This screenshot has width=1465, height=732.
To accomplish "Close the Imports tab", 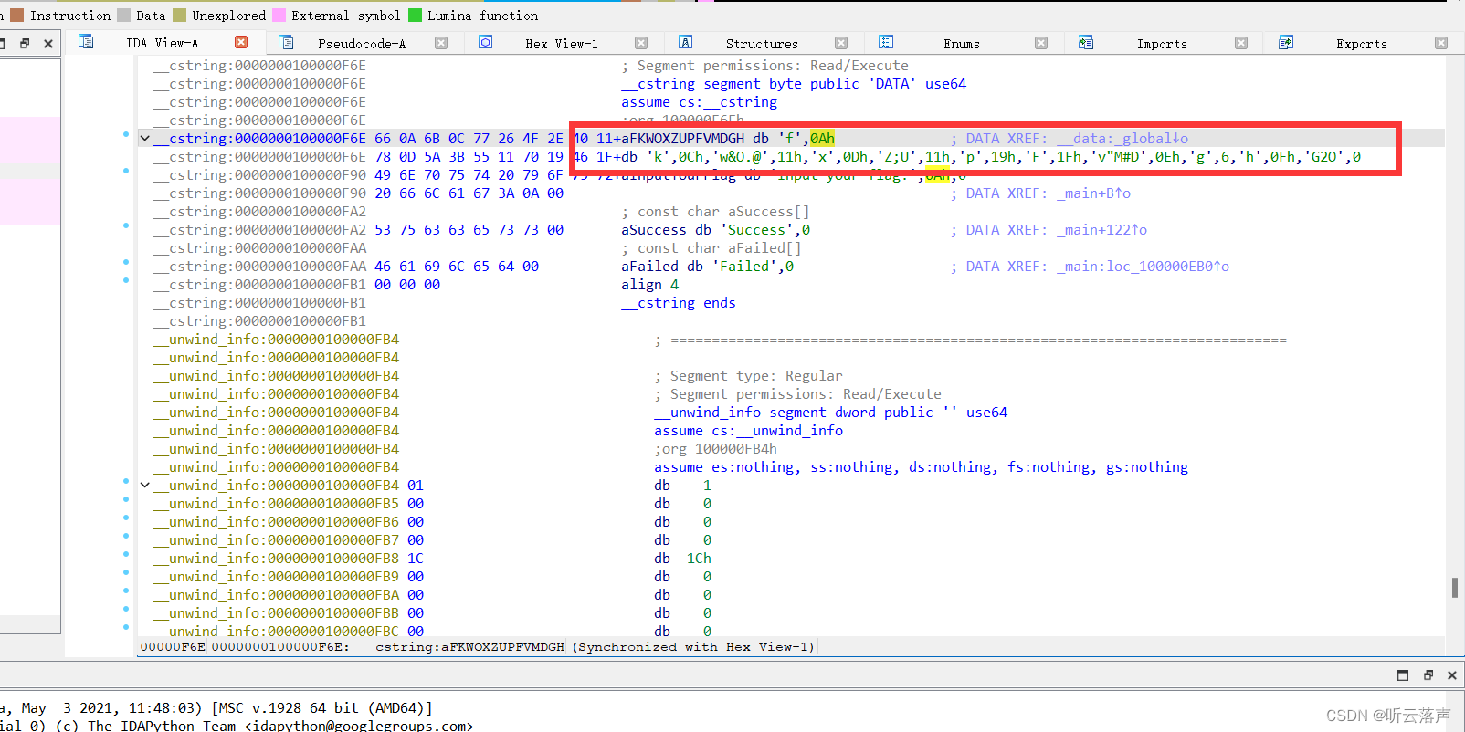I will pyautogui.click(x=1241, y=43).
